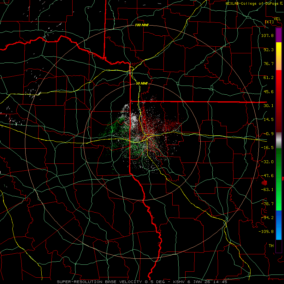This screenshot has width=284, height=284.
Task: Click the 45.6 velocity scale value
Action: point(269,92)
